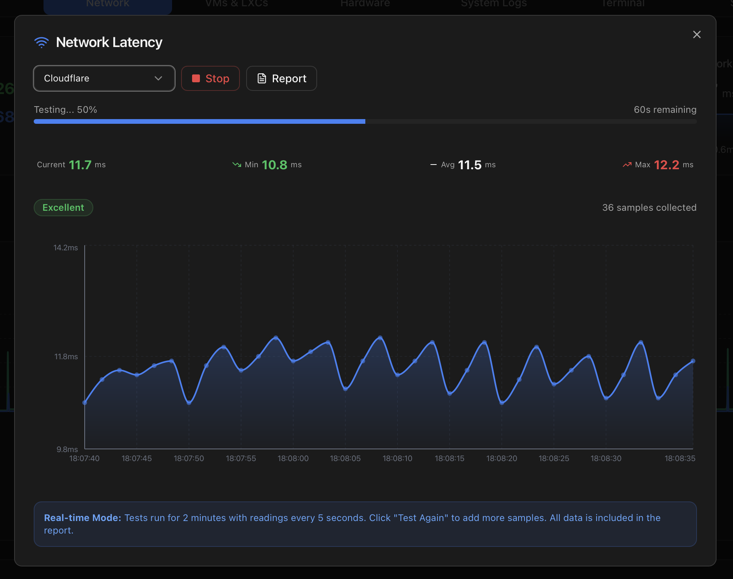Click the Wi-Fi icon beside Network Latency
The height and width of the screenshot is (579, 733).
tap(42, 42)
